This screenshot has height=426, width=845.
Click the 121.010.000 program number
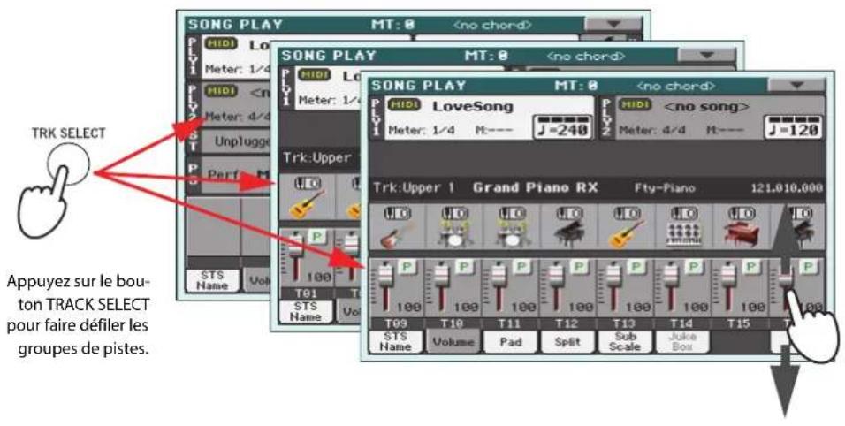pos(787,188)
